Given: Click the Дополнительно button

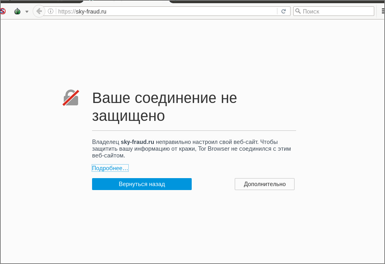Looking at the screenshot, I should (x=265, y=184).
